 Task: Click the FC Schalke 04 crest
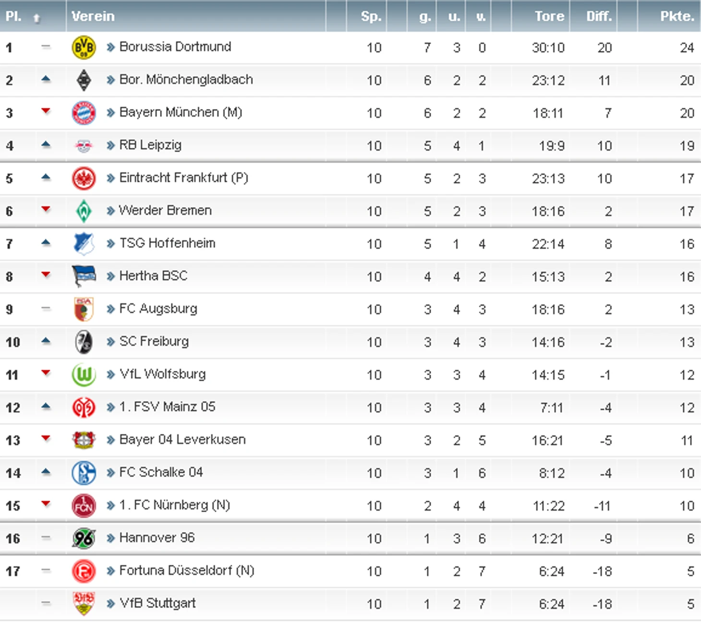coord(84,473)
